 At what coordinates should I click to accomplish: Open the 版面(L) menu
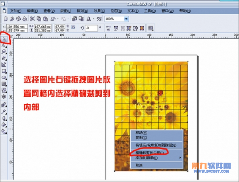pyautogui.click(x=66, y=11)
